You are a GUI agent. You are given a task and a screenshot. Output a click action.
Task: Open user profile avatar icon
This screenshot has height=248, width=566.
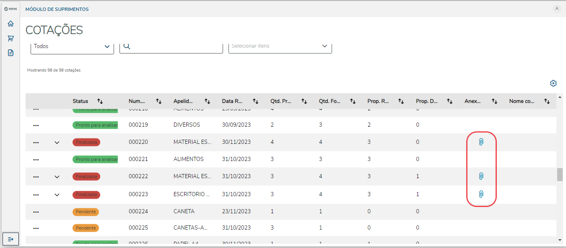point(557,9)
